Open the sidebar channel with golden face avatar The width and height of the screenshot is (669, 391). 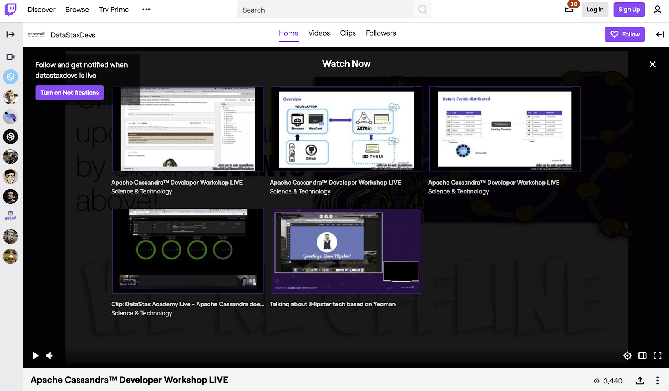10,256
